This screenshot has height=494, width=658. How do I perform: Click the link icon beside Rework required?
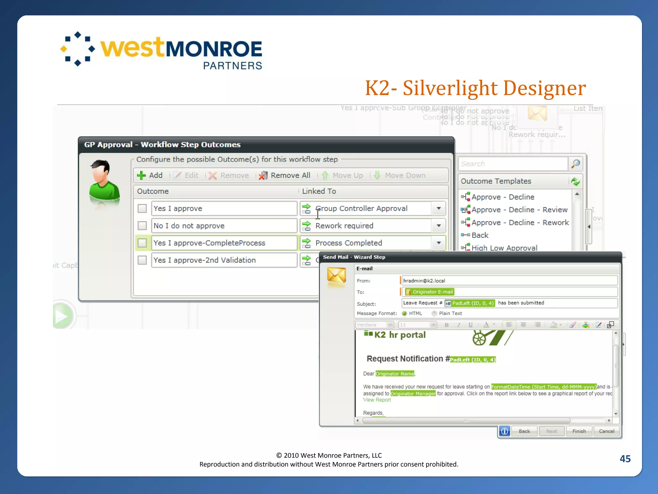point(307,226)
